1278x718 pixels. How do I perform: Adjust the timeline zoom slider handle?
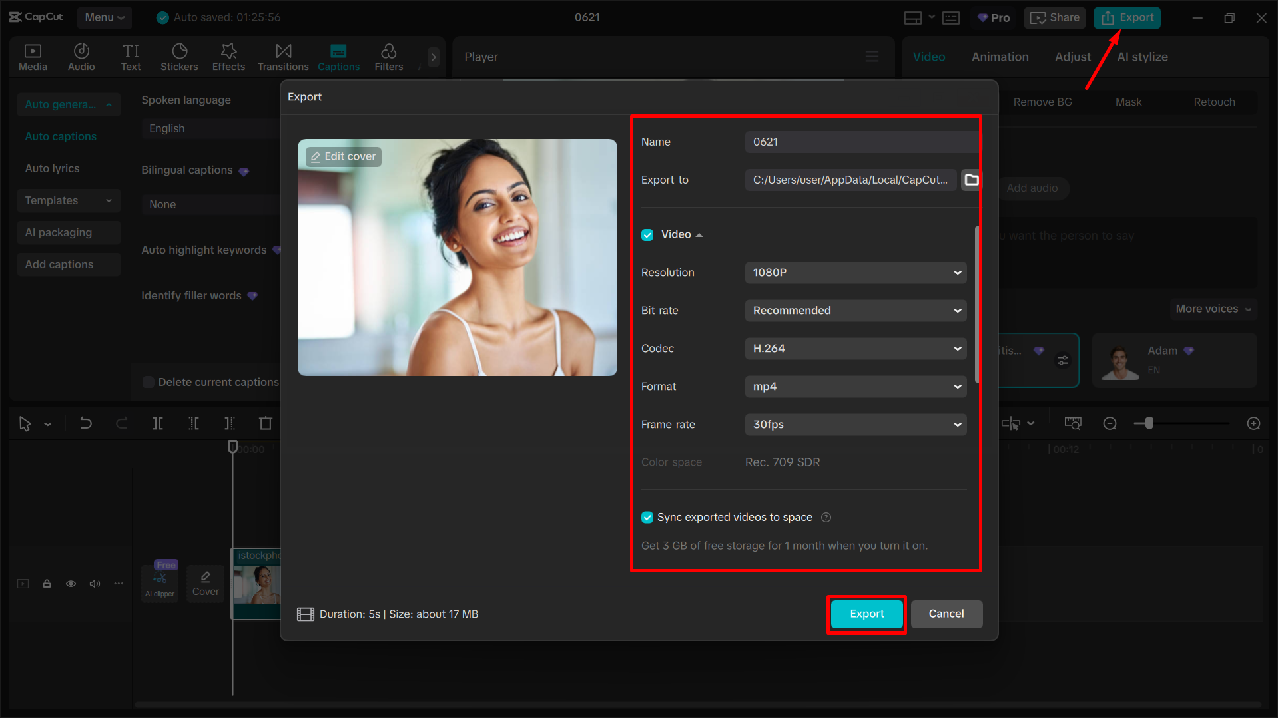coord(1149,423)
